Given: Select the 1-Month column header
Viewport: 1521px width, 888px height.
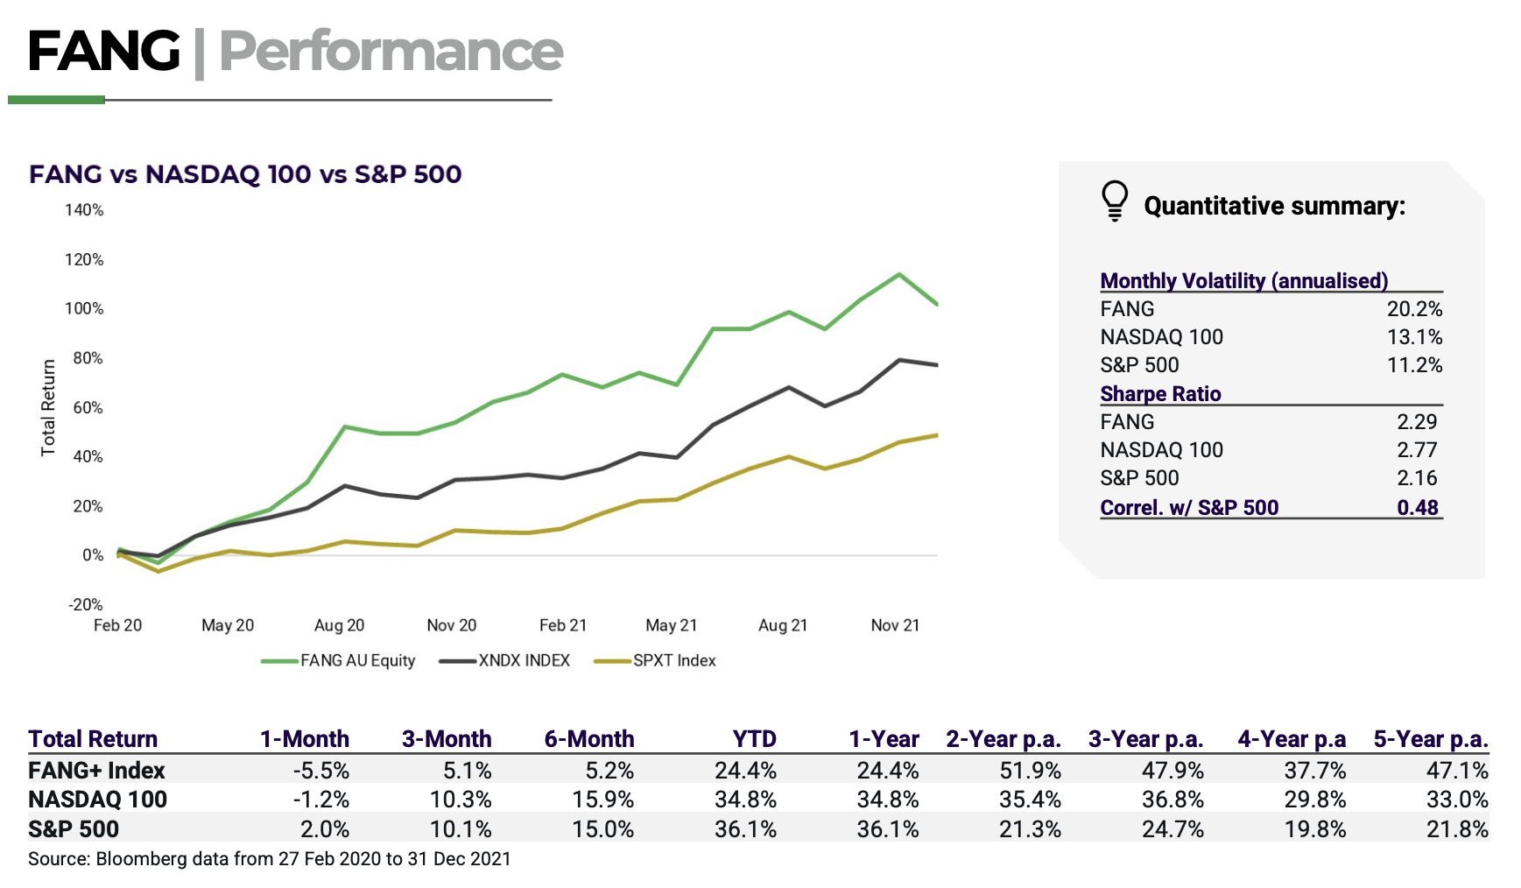Looking at the screenshot, I should click(305, 739).
